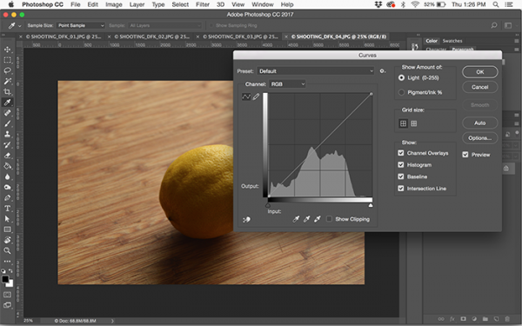This screenshot has width=522, height=326.
Task: Select the detailed grid size icon
Action: [414, 123]
